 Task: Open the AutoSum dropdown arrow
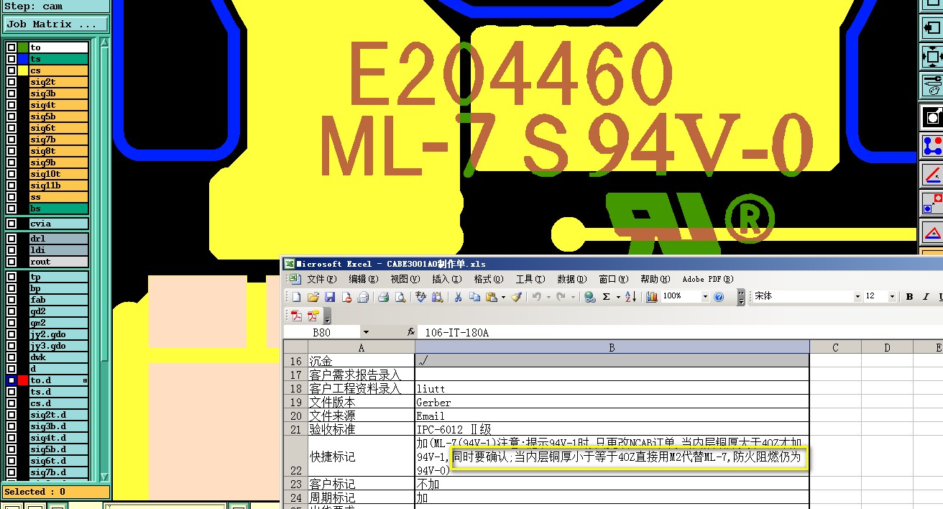click(617, 297)
